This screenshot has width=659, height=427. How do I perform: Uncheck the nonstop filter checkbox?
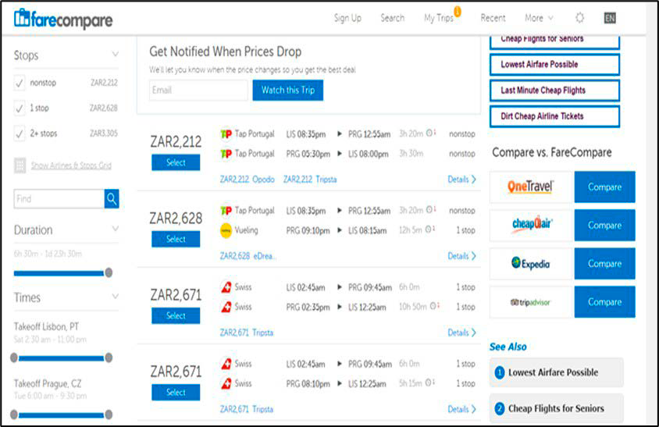point(20,83)
